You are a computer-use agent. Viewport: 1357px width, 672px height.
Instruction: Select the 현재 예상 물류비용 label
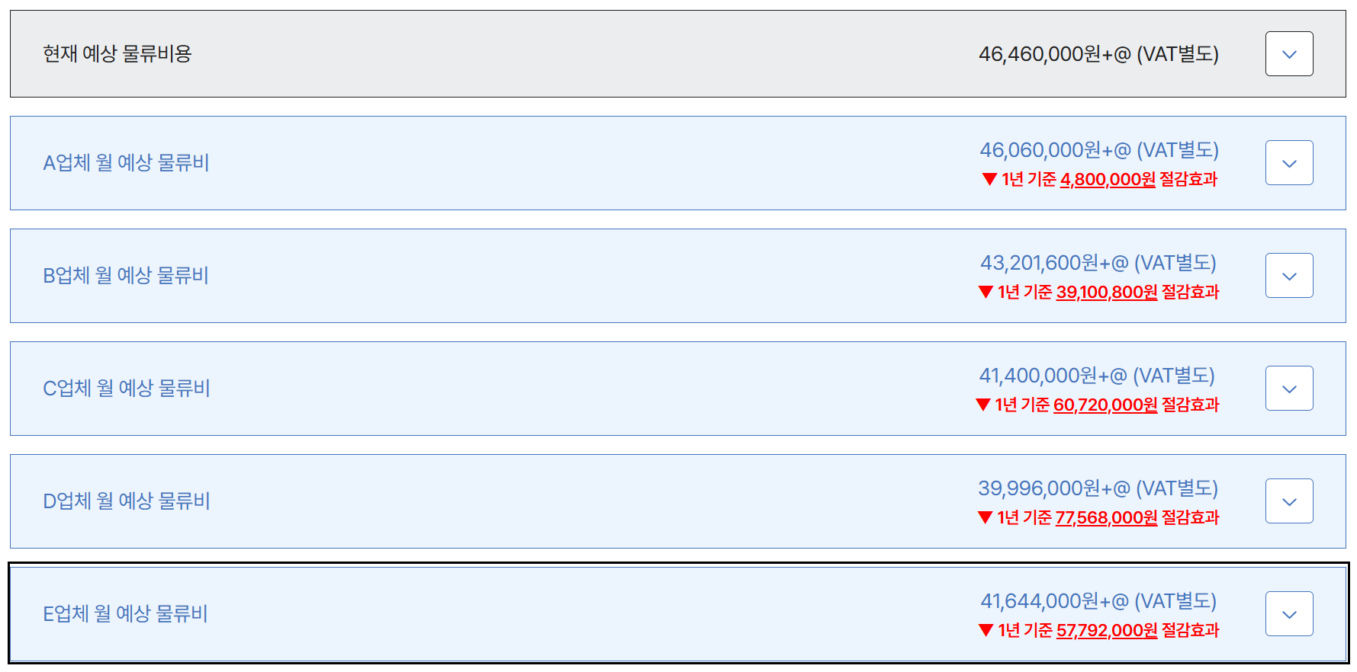coord(117,54)
